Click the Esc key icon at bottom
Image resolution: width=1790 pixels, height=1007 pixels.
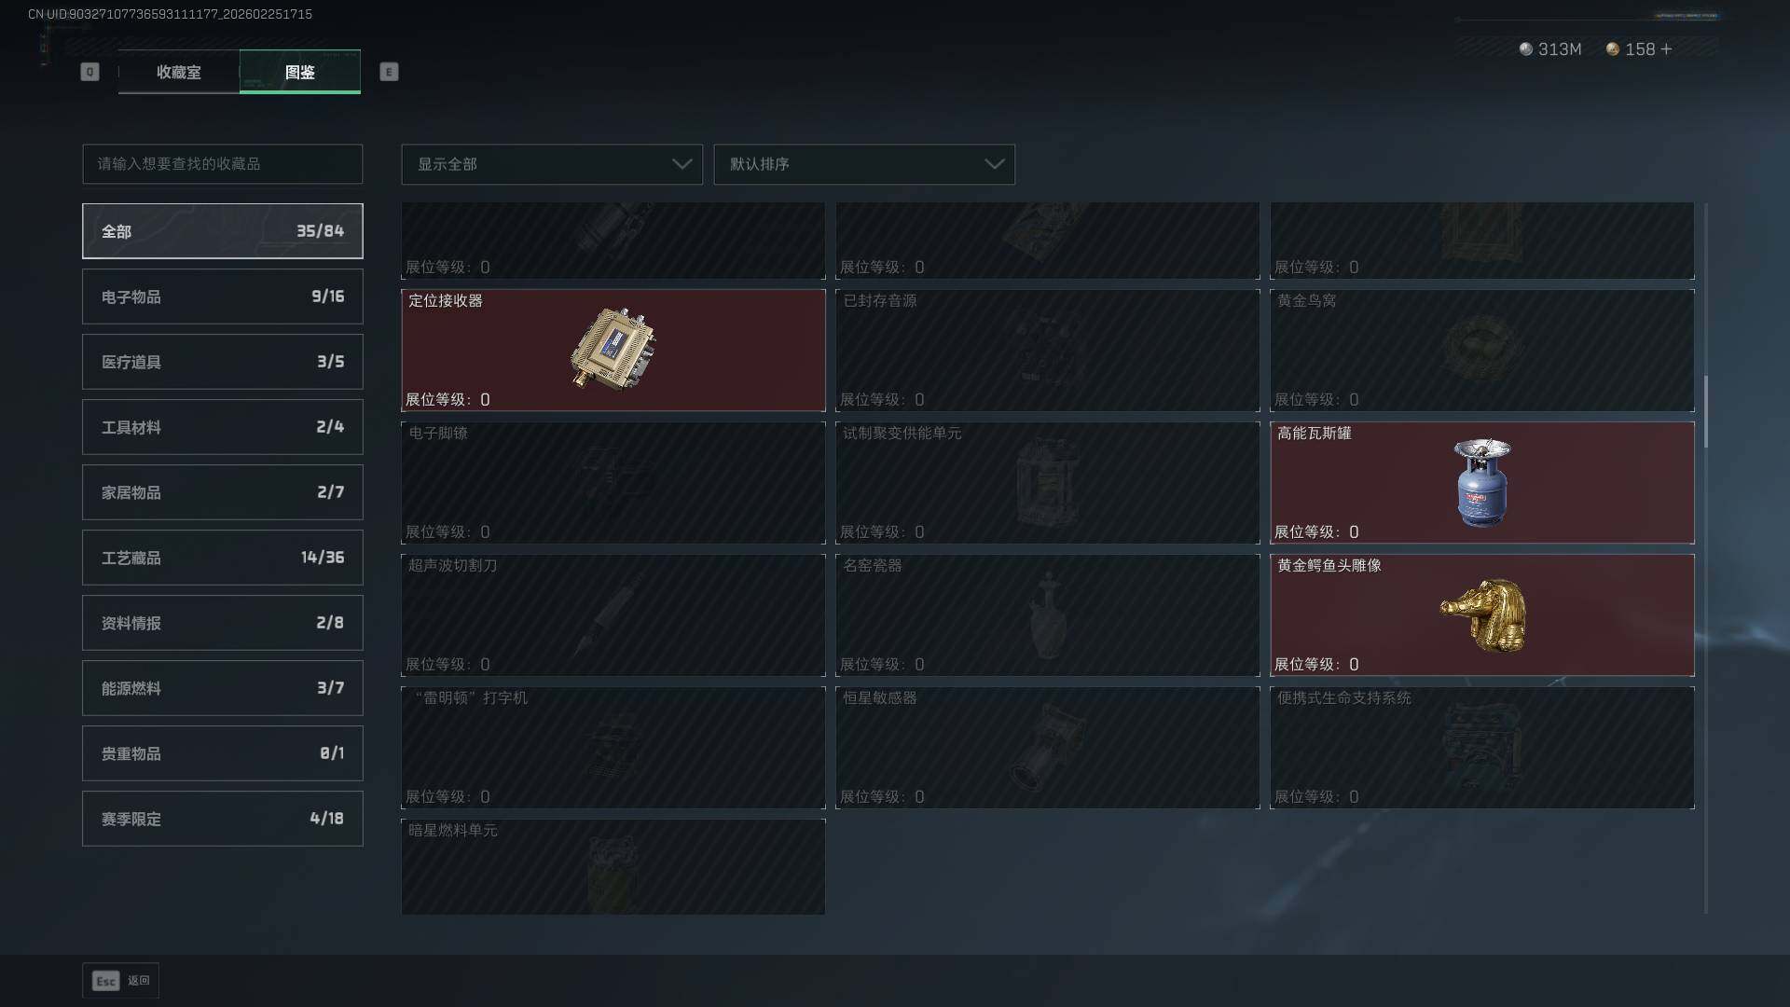pyautogui.click(x=105, y=981)
